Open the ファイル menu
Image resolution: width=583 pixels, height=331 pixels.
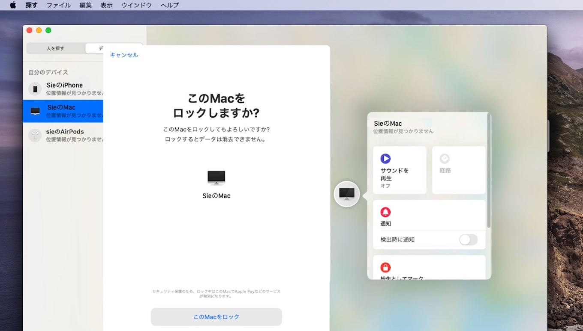tap(59, 5)
